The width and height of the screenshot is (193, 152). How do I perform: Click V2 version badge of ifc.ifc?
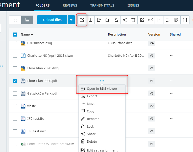click(x=152, y=106)
